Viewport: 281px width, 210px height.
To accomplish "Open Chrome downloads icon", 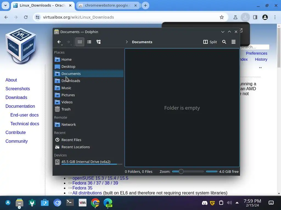I will 245,17.
